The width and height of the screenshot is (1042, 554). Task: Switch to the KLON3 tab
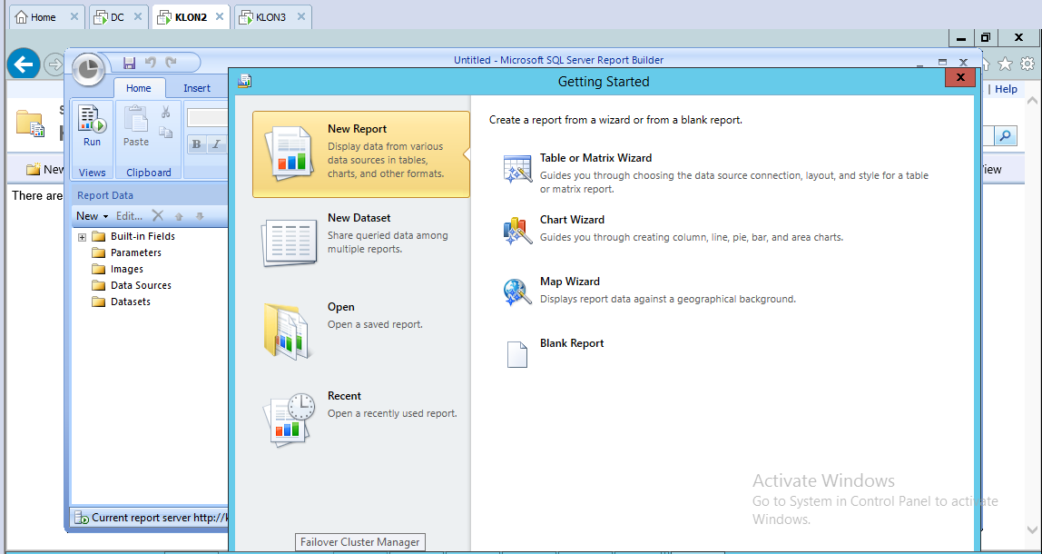click(x=270, y=16)
